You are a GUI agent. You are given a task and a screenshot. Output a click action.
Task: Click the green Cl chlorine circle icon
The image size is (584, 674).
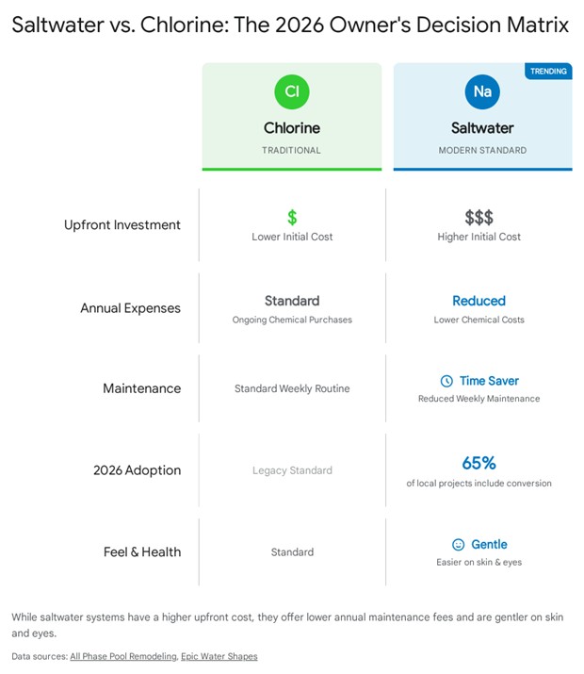point(292,91)
